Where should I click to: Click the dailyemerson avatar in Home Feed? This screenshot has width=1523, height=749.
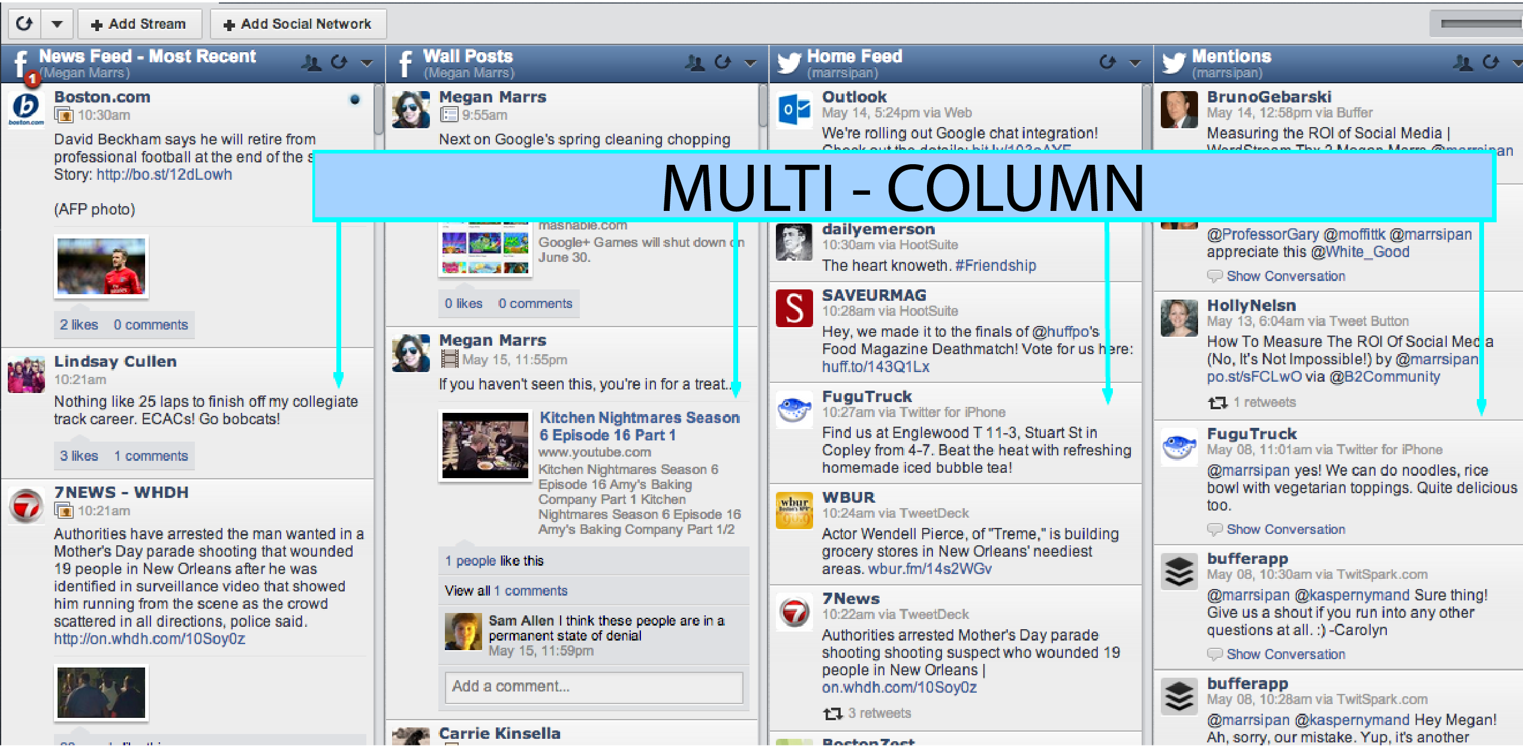tap(794, 242)
